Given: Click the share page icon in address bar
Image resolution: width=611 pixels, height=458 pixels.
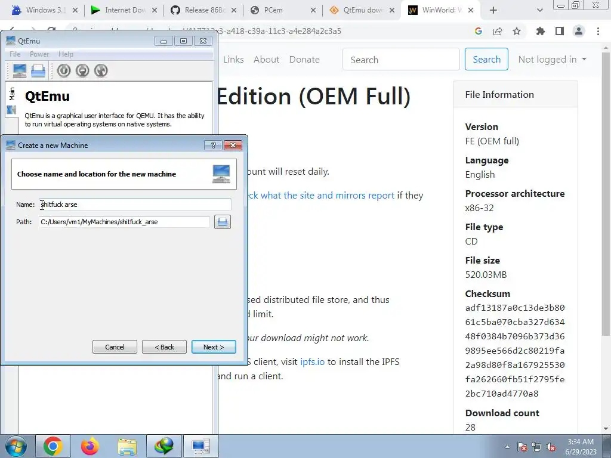Looking at the screenshot, I should (x=498, y=31).
